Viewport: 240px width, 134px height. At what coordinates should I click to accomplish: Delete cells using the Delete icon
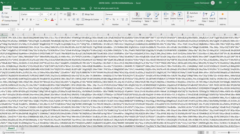click(173, 17)
